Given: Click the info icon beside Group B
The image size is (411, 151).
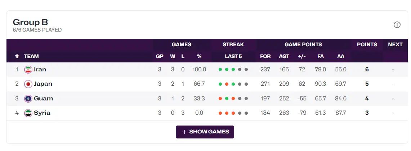Looking at the screenshot, I should (397, 25).
